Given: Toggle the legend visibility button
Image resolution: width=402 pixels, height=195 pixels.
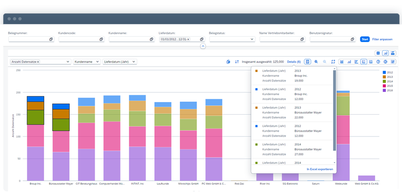Looking at the screenshot, I should (x=307, y=62).
